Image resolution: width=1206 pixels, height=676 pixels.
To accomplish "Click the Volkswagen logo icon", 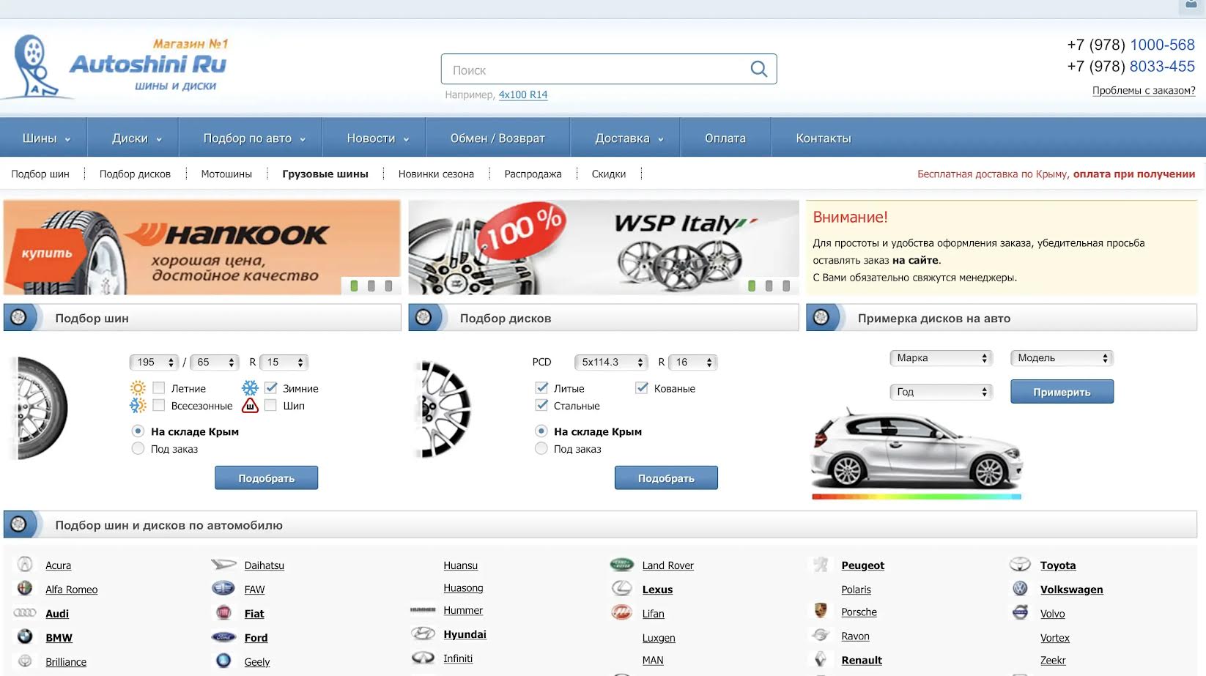I will click(1020, 588).
